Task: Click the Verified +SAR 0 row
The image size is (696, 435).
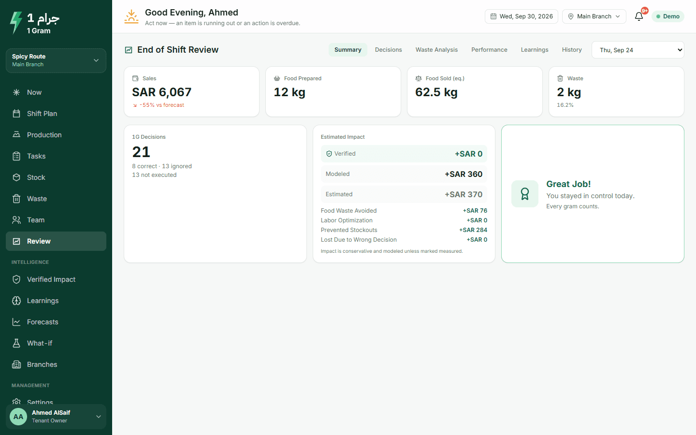Action: click(404, 154)
